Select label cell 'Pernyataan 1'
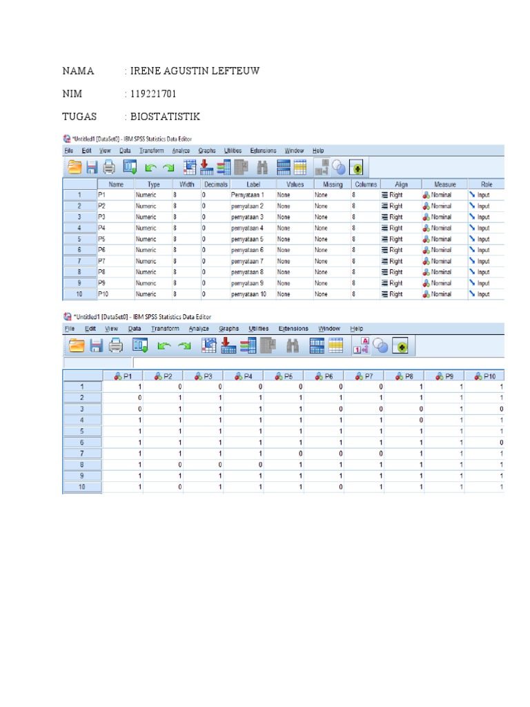This screenshot has width=530, height=707. (x=253, y=195)
